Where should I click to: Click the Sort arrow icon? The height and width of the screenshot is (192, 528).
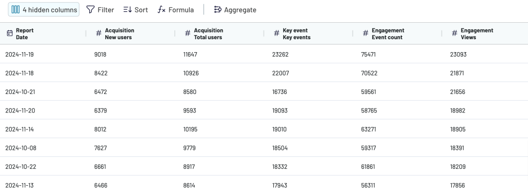(127, 10)
